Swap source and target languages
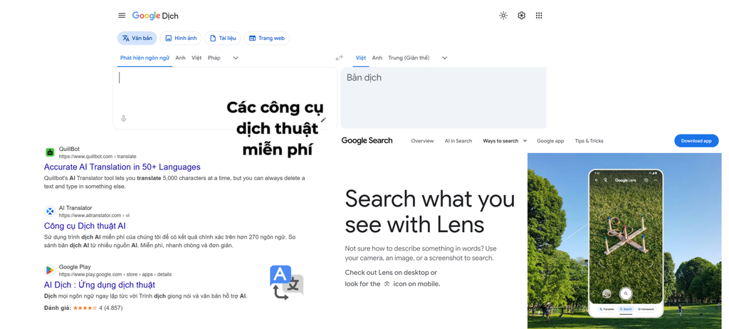The image size is (729, 329). (x=339, y=58)
